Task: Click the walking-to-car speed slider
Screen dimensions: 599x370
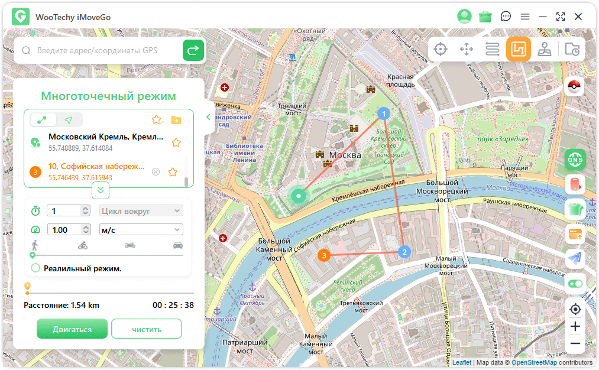Action: coord(107,255)
